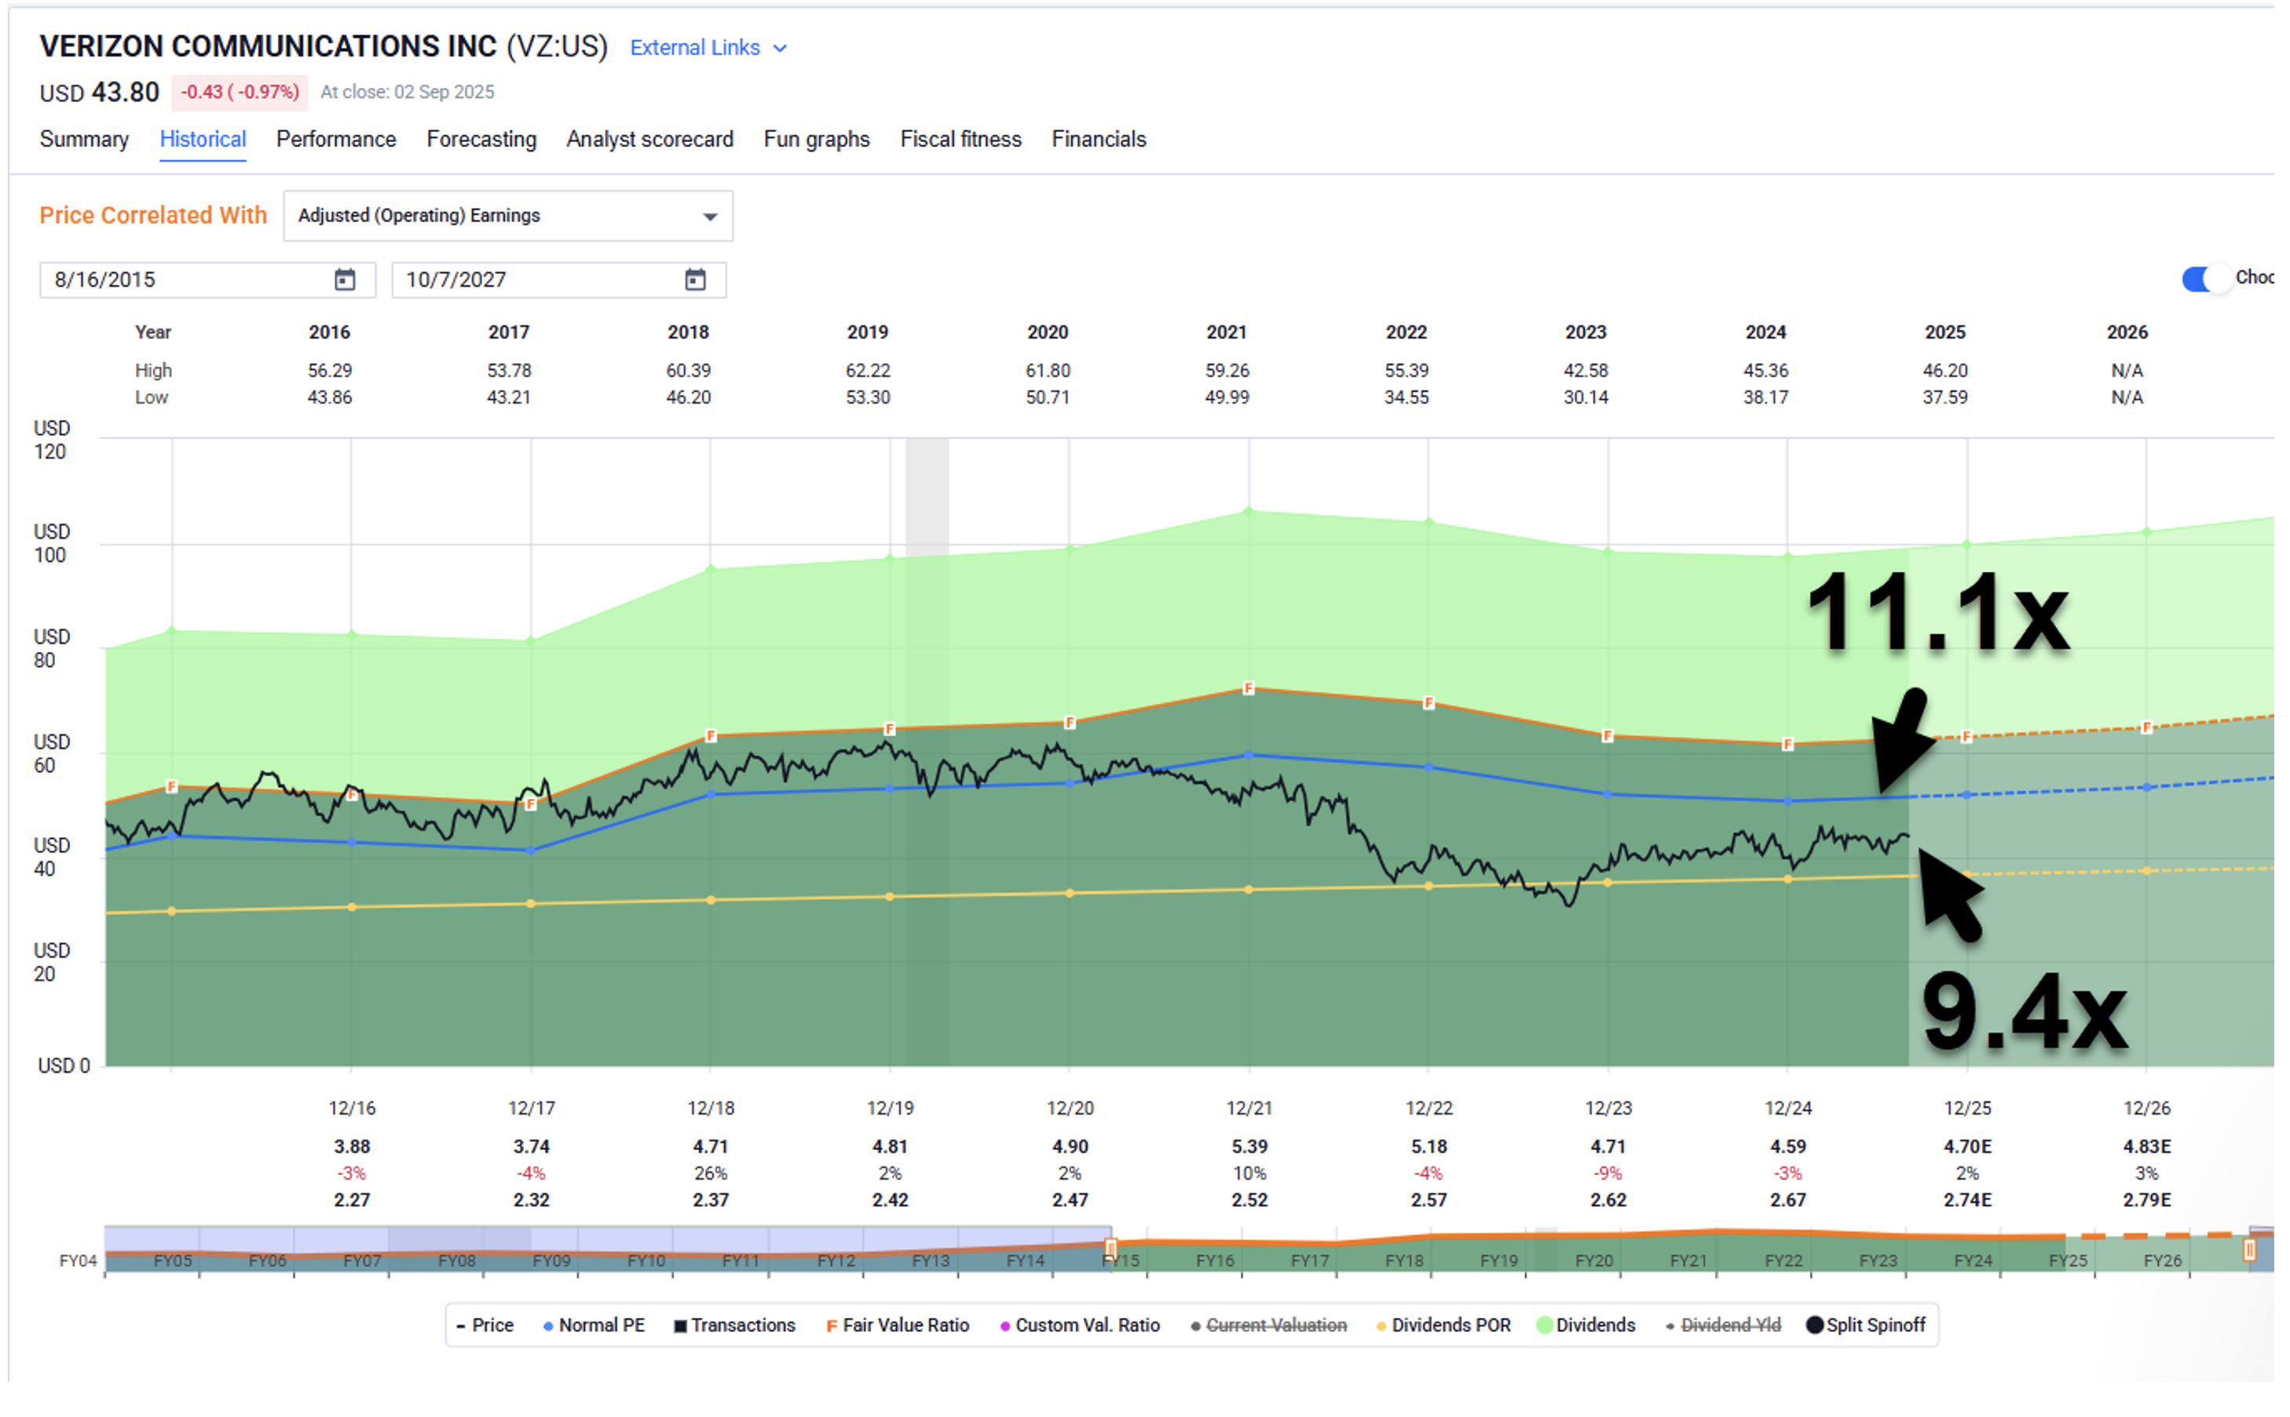This screenshot has width=2290, height=1417.
Task: Enable the Current Valuation legend entry
Action: pos(1268,1326)
